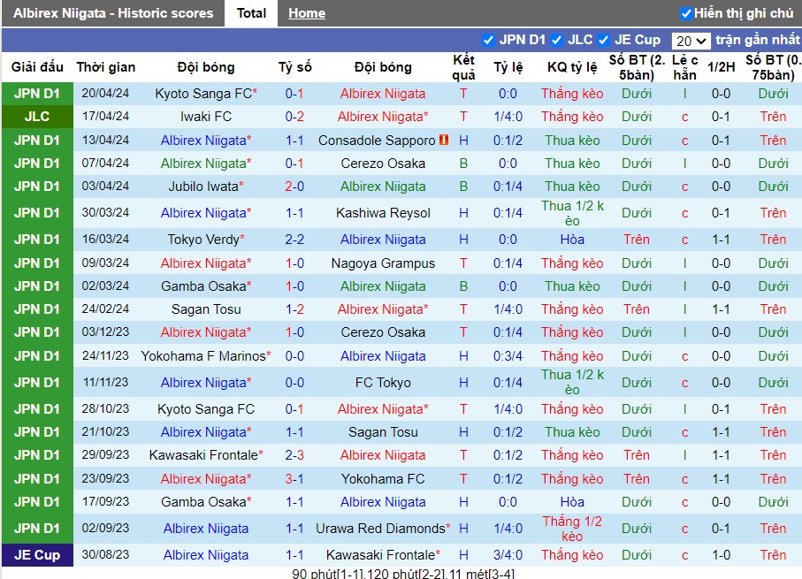
Task: Click the Cerezo Osaka team on the 07/04/24 row
Action: coord(383,164)
